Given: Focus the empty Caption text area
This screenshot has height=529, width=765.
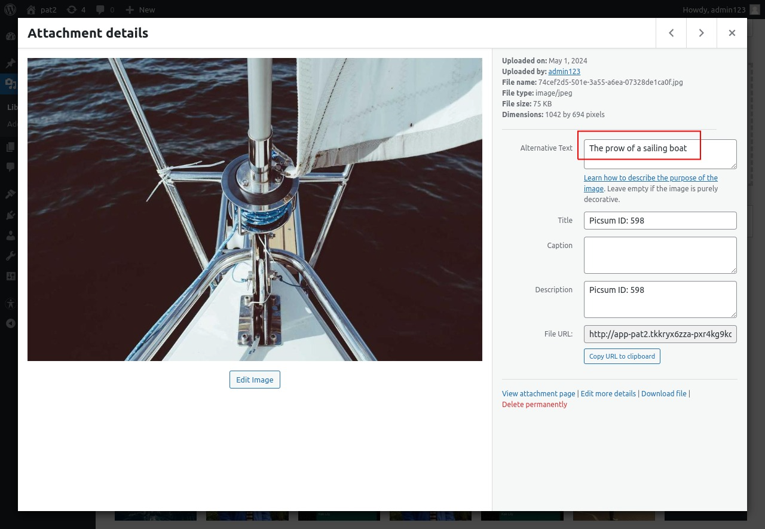Looking at the screenshot, I should point(660,255).
